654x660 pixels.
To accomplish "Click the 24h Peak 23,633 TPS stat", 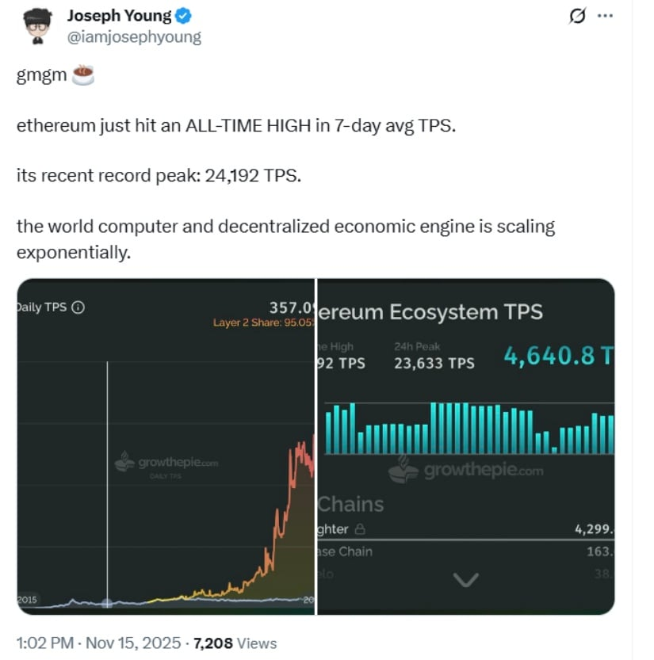I will 434,356.
